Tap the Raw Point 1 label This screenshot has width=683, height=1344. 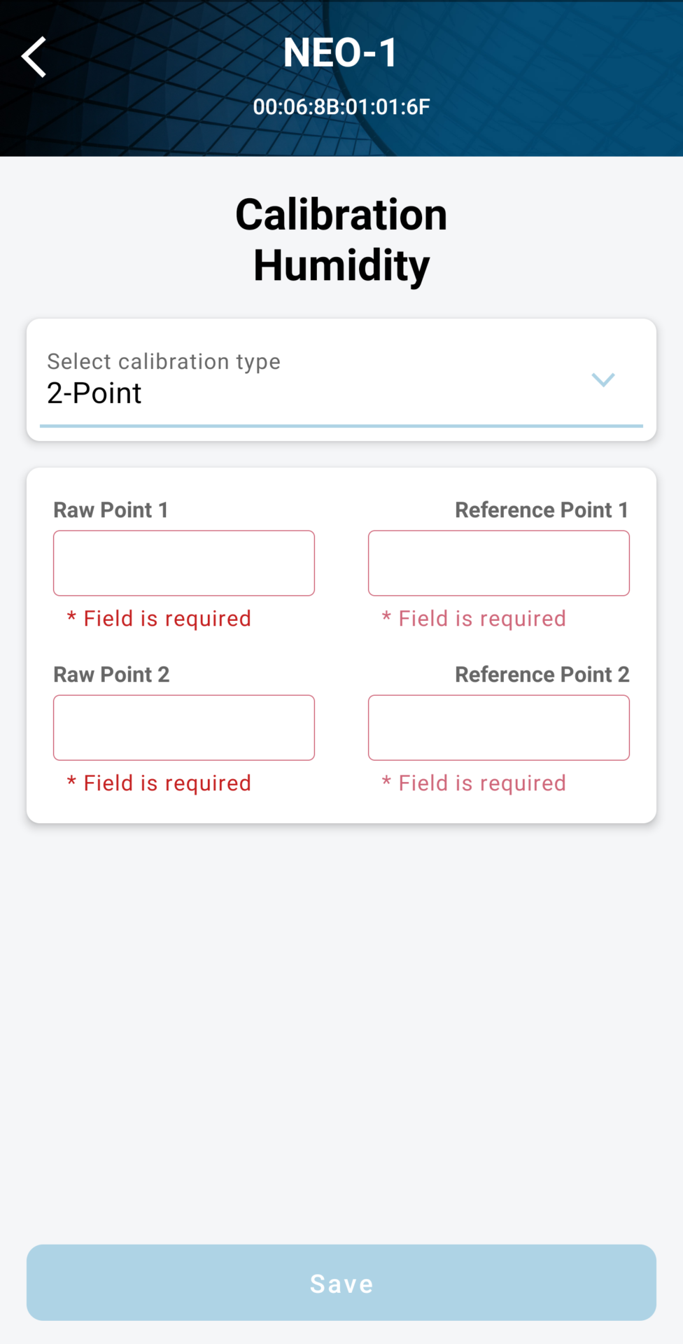click(x=111, y=510)
